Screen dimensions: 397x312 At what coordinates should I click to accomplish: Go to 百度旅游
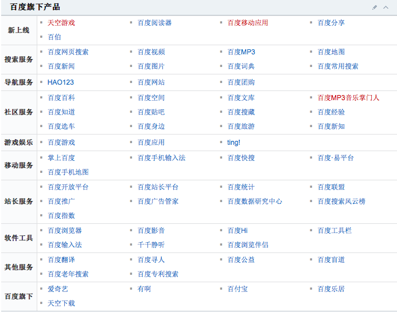tap(241, 127)
